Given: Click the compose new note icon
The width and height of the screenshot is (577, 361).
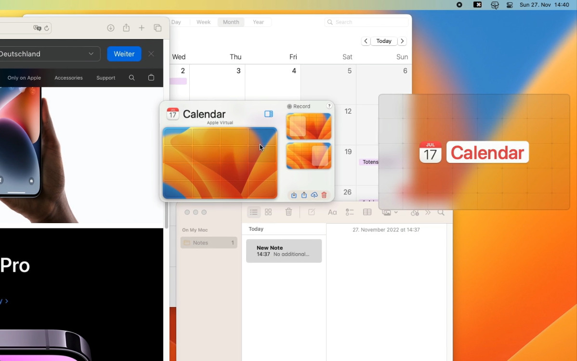Looking at the screenshot, I should 311,212.
